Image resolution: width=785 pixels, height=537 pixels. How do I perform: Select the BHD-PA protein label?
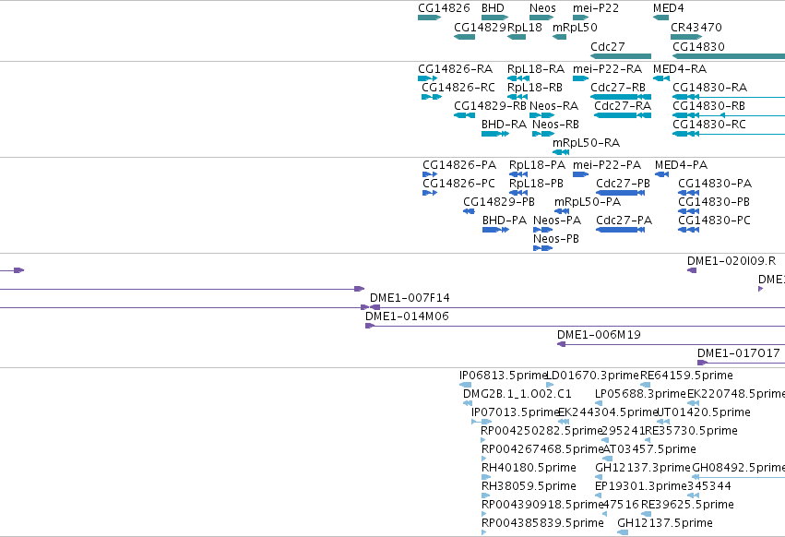click(505, 221)
